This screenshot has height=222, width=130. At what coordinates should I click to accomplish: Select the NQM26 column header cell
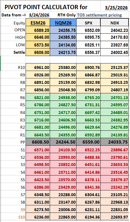63,23
